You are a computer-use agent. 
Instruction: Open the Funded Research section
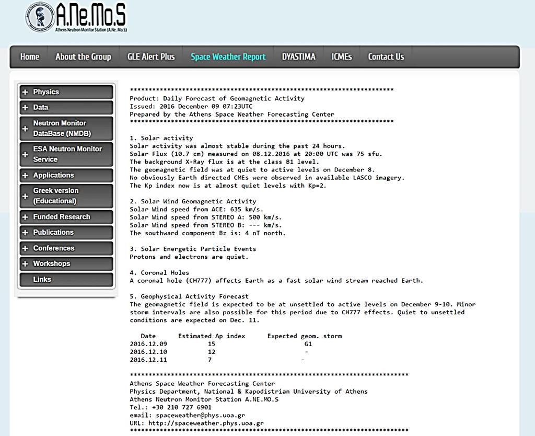[66, 217]
